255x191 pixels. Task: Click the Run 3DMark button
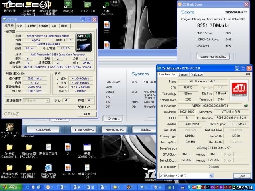43,130
